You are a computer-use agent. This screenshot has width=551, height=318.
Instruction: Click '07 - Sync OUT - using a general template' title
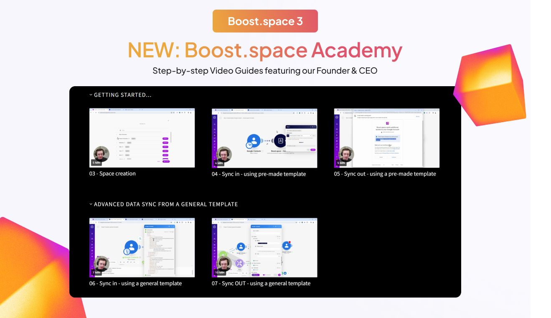(261, 283)
